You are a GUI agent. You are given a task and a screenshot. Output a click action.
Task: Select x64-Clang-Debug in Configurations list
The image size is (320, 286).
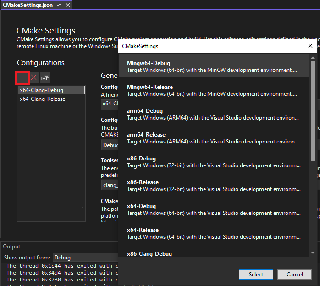(51, 90)
